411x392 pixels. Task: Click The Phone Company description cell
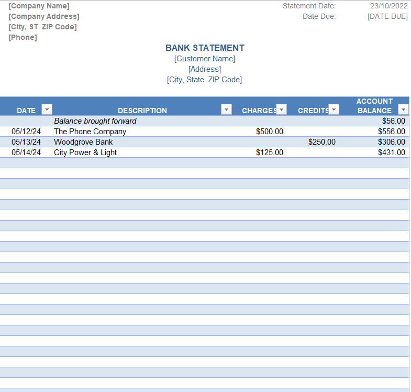[x=90, y=132]
